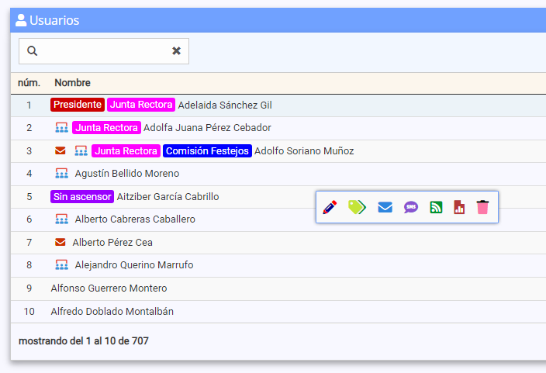The height and width of the screenshot is (373, 546).
Task: Click the green tags icon
Action: (x=357, y=207)
